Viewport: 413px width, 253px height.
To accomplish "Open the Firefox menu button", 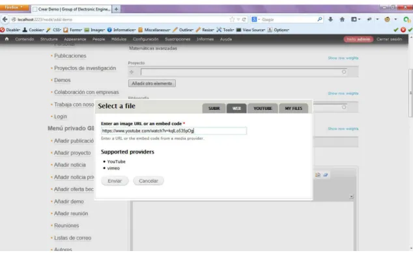I will tap(14, 7).
